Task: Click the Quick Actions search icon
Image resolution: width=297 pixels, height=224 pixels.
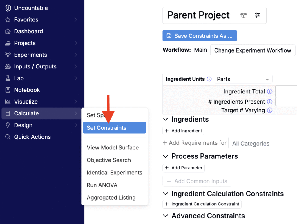Action: pos(8,137)
